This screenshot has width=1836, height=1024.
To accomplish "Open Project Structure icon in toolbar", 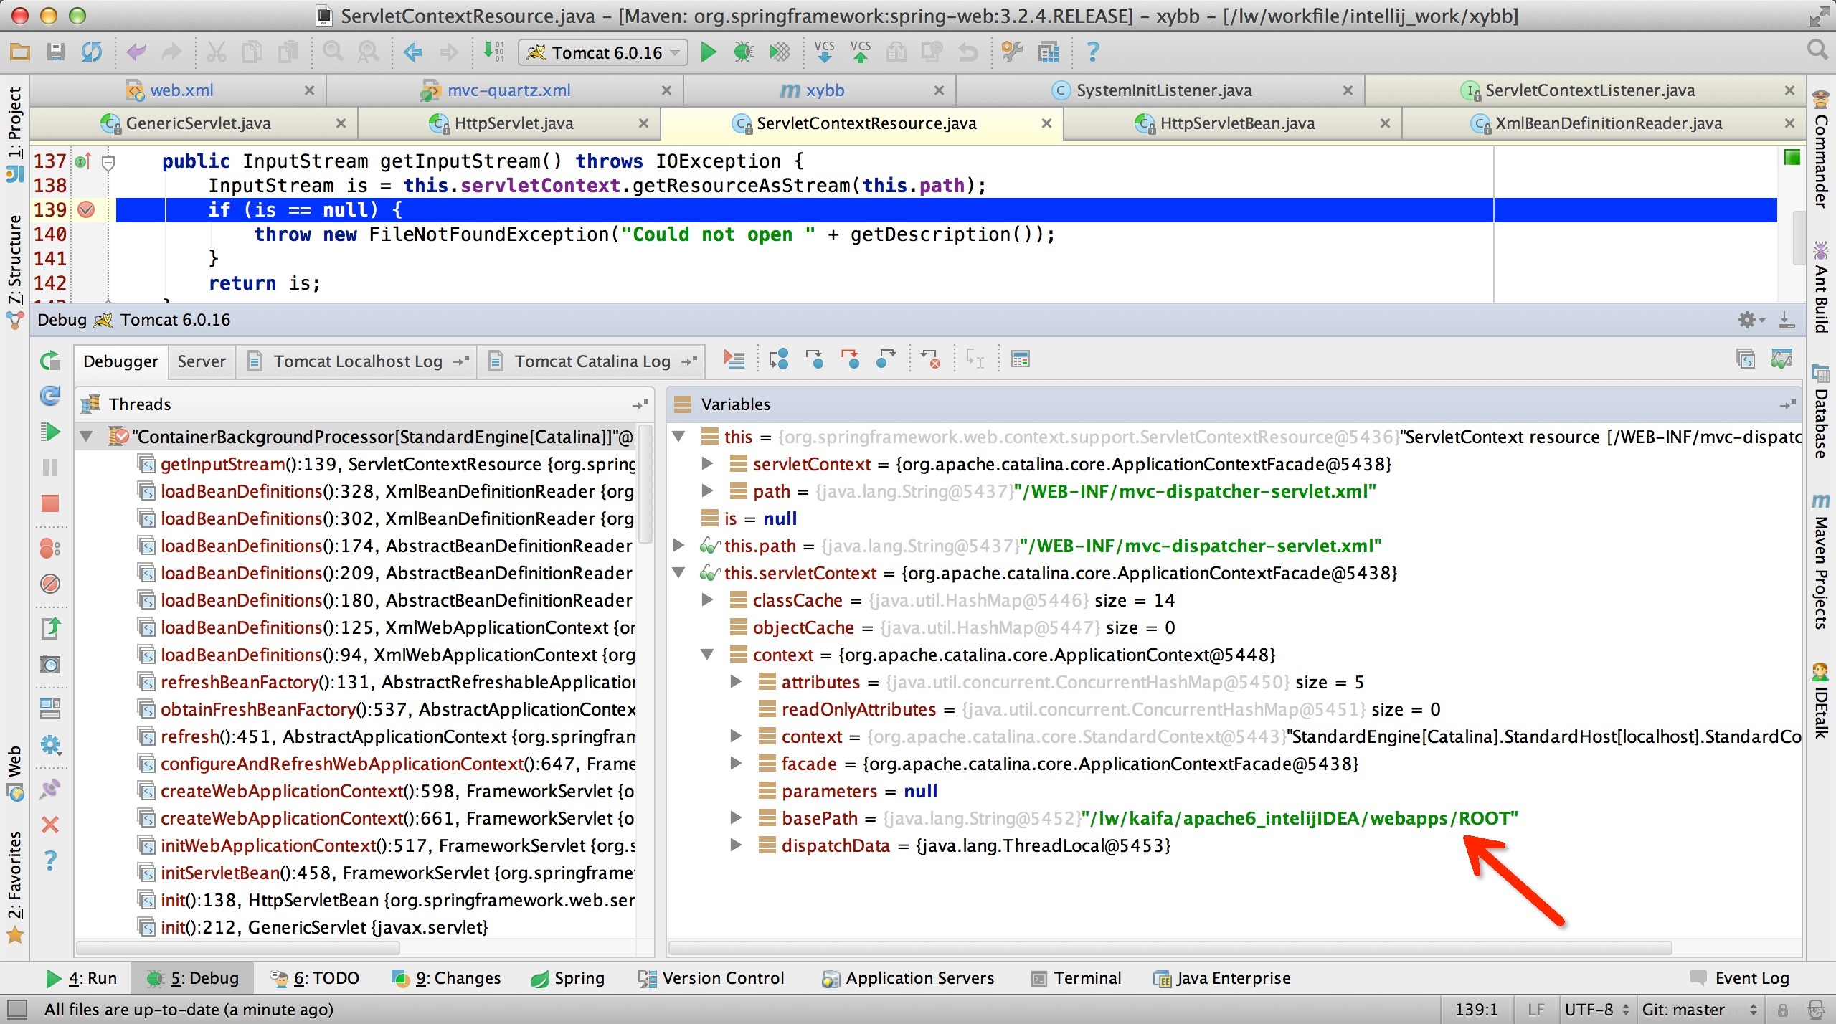I will (x=1049, y=52).
